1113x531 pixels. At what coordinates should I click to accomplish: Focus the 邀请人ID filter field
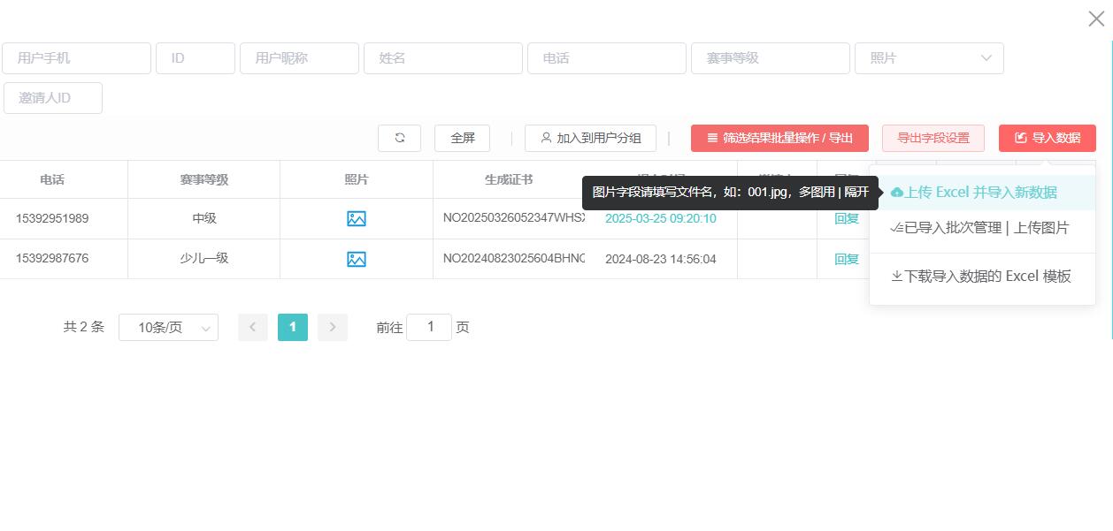tap(53, 98)
